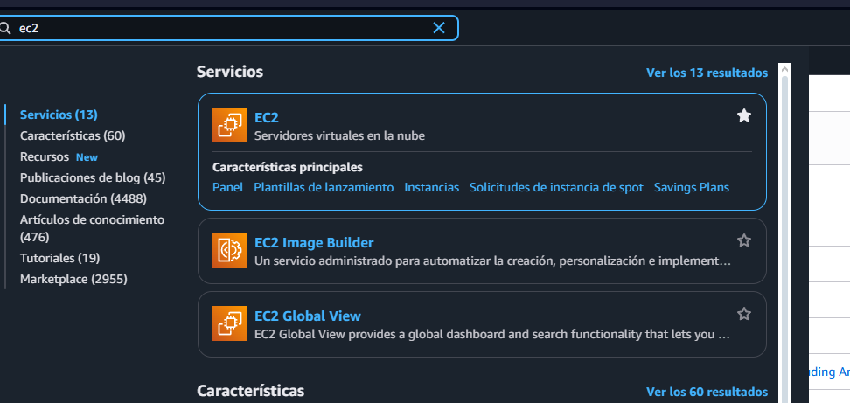The width and height of the screenshot is (850, 403).
Task: Open the EC2 Global View link
Action: 307,316
